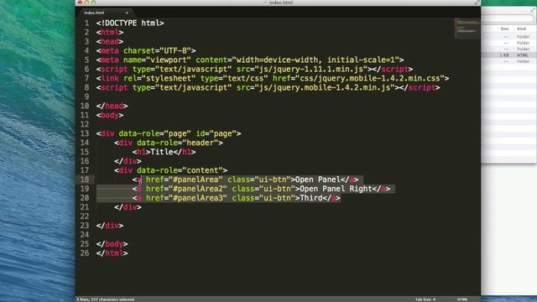Click the opening <body> tag

(110, 115)
